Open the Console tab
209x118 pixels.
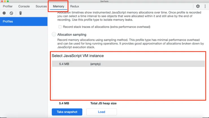[x=24, y=6]
